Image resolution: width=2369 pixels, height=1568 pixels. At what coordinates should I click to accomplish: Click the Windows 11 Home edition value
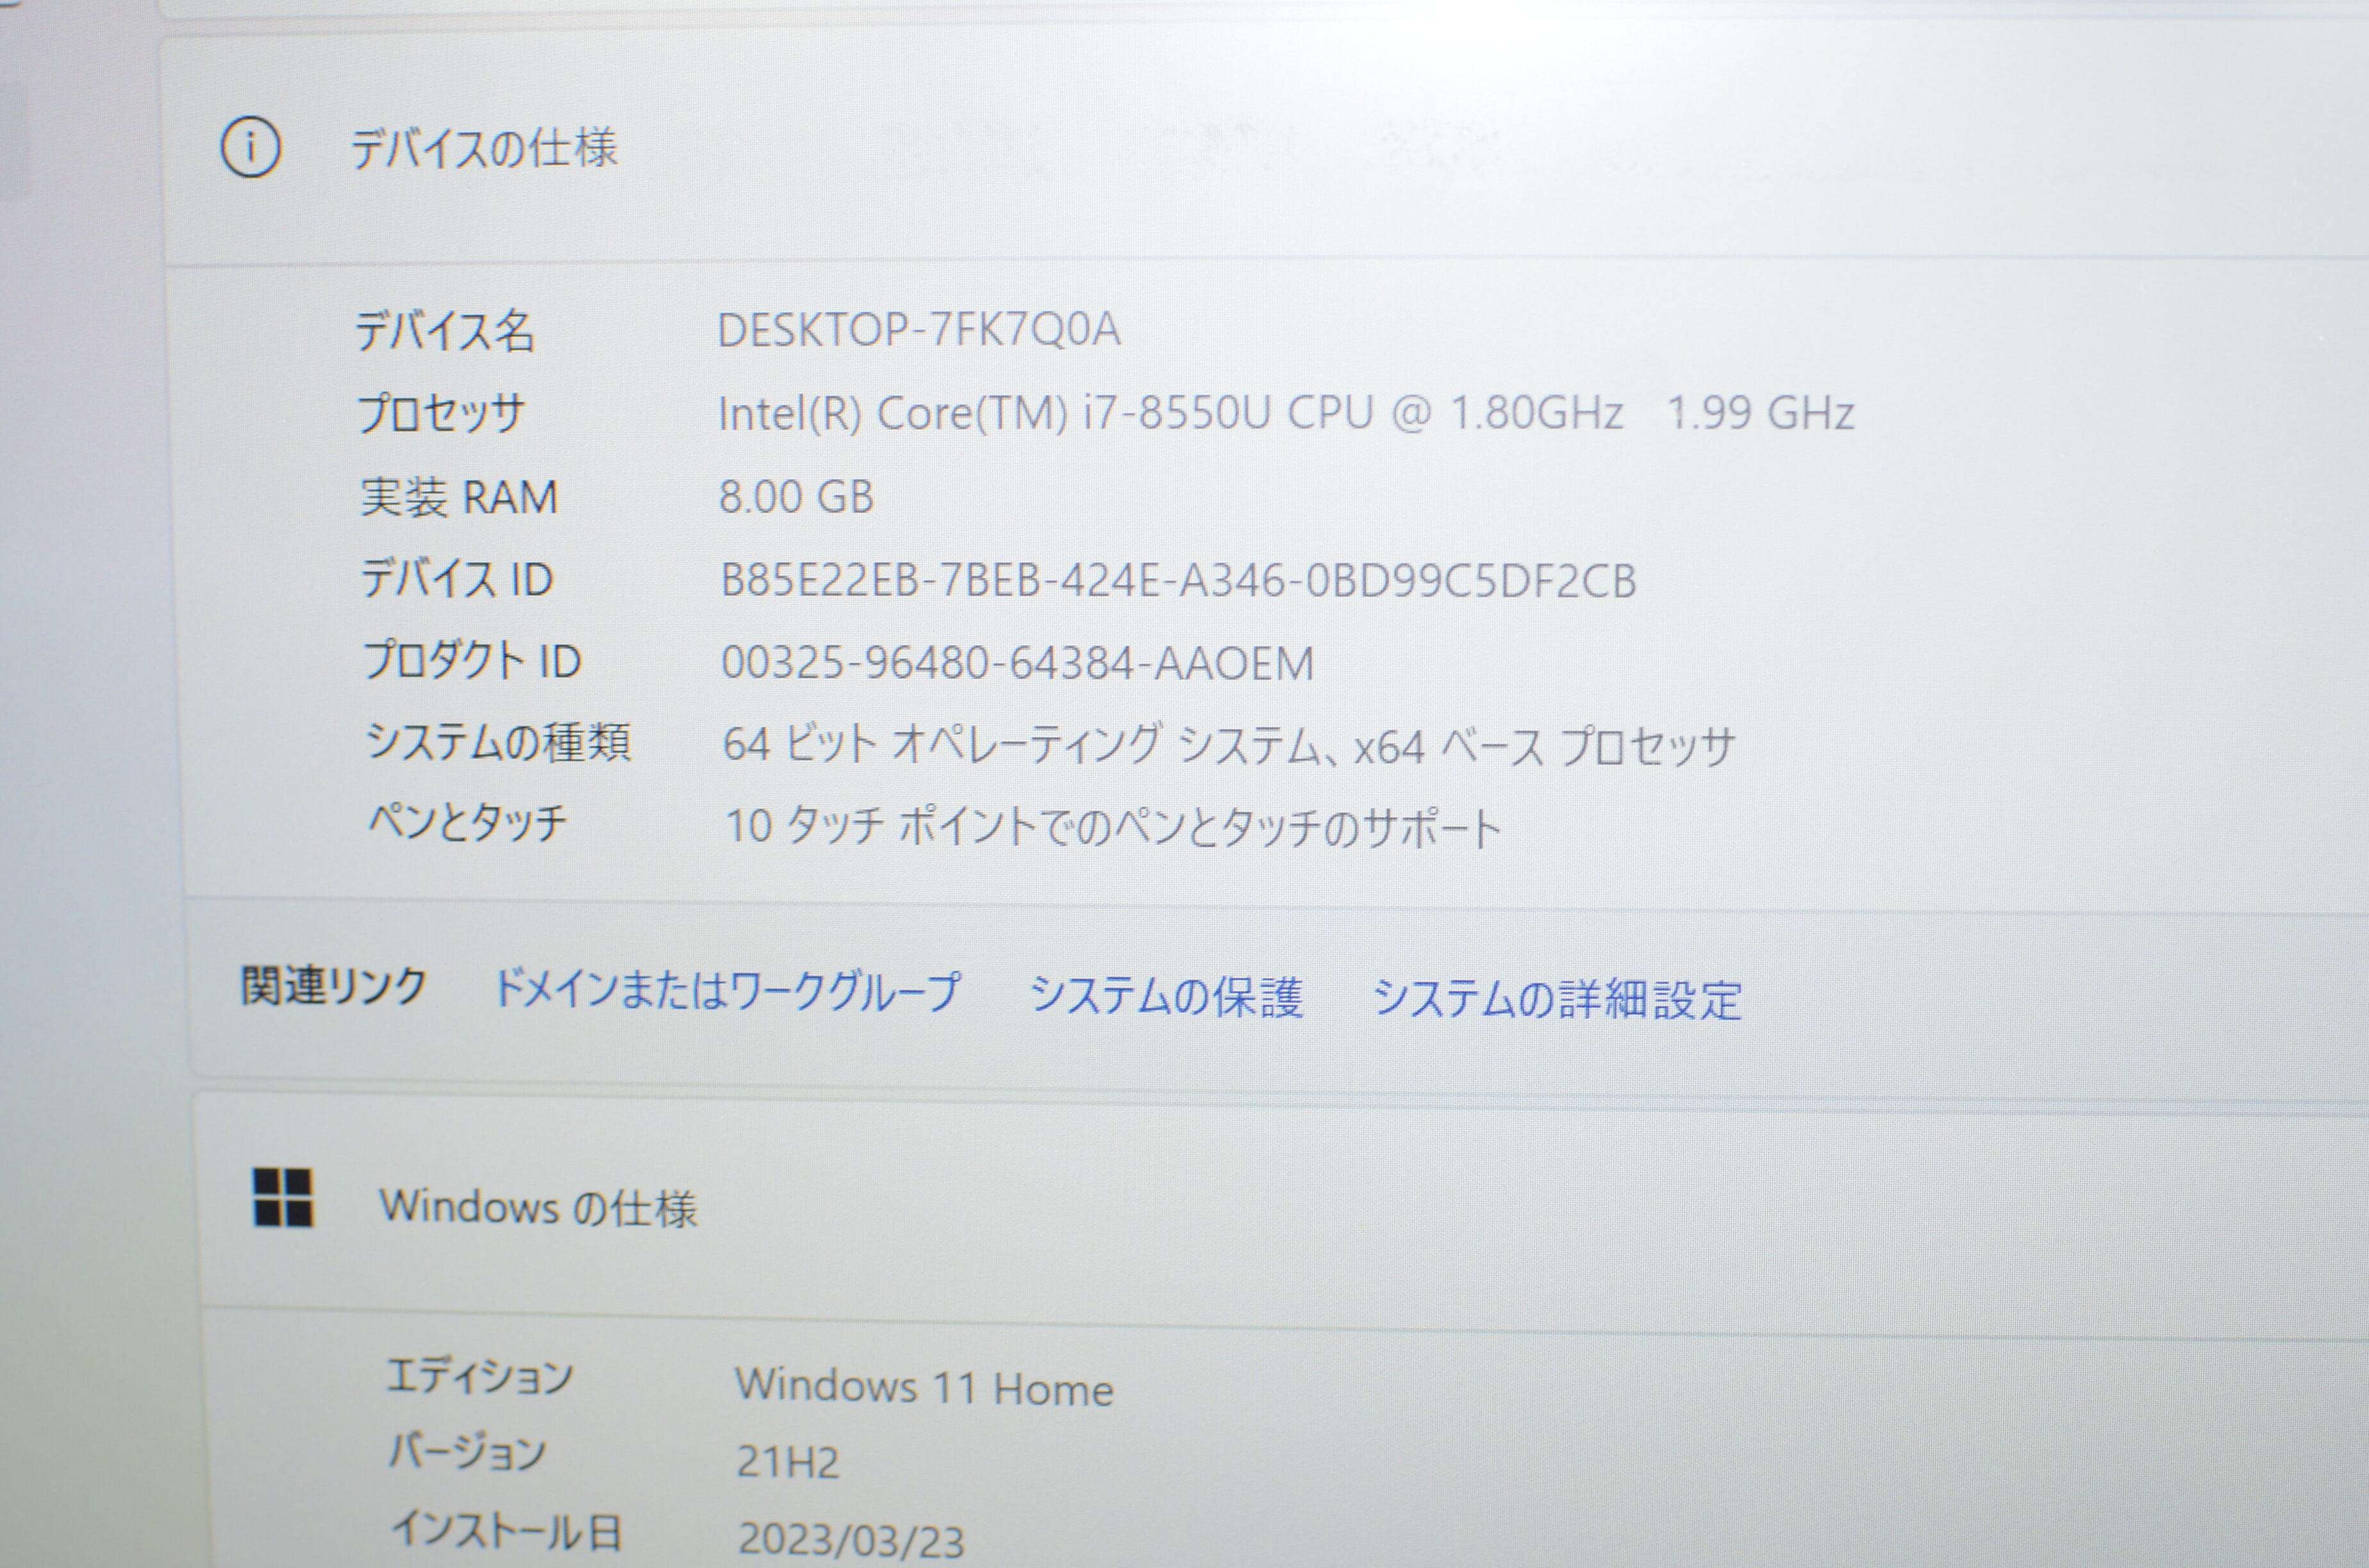(924, 1388)
